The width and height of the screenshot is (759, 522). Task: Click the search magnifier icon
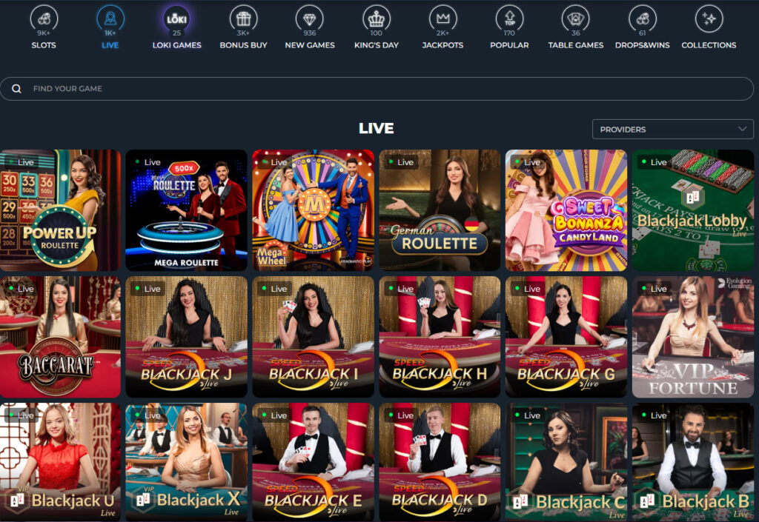[16, 89]
